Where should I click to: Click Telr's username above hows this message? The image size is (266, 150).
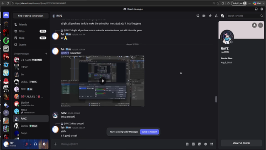(63, 49)
